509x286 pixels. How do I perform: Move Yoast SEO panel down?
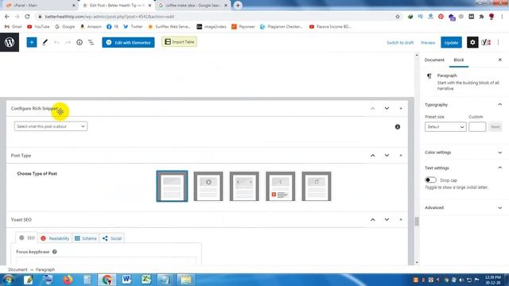tap(387, 220)
